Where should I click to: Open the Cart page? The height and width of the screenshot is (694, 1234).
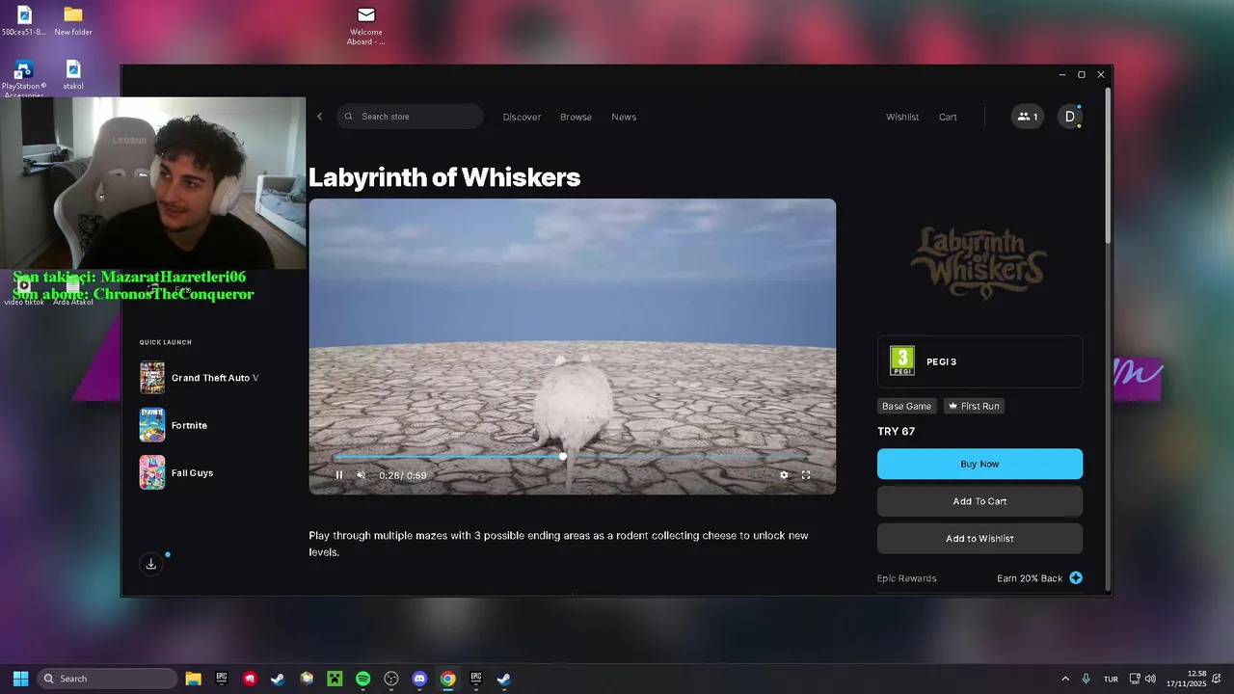coord(948,117)
